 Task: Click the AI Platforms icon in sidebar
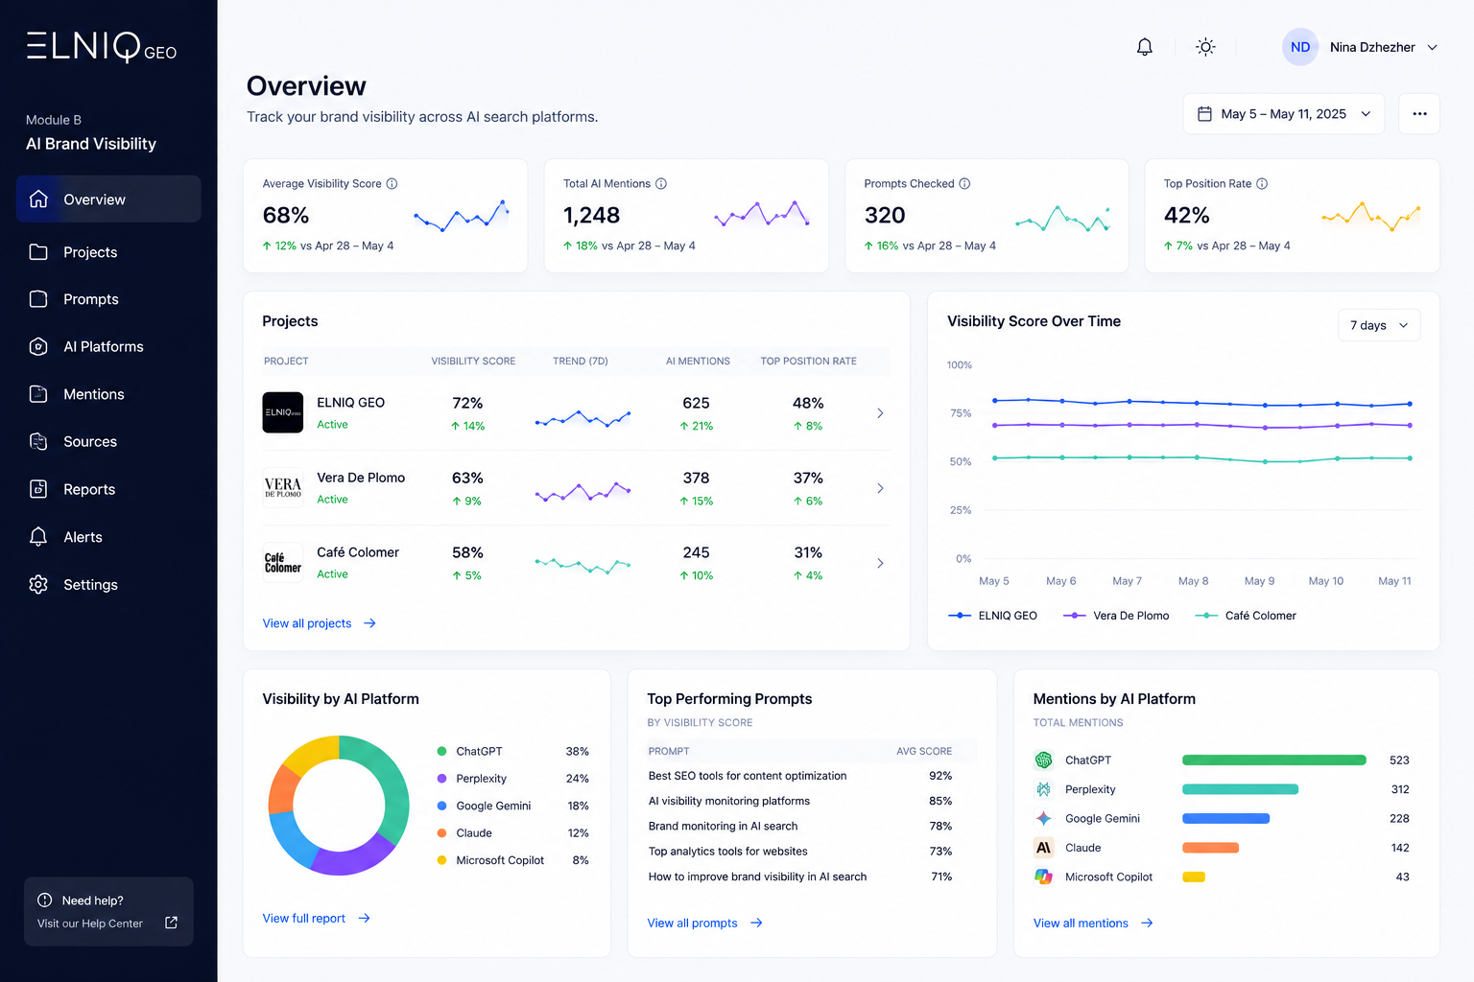(x=38, y=347)
